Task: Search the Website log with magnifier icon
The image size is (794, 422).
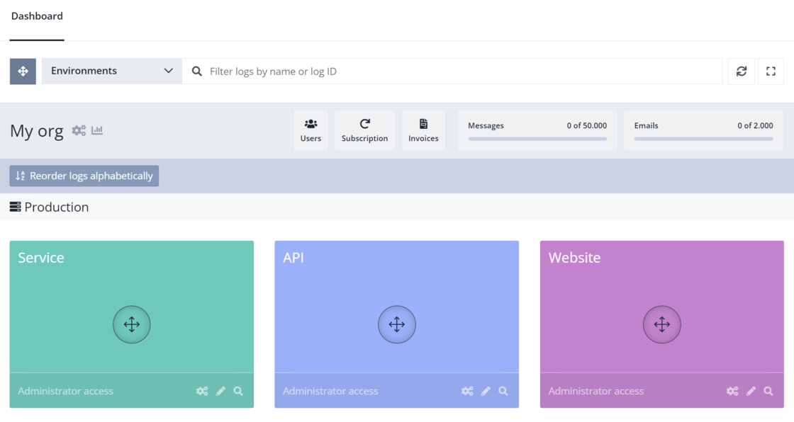Action: point(768,391)
